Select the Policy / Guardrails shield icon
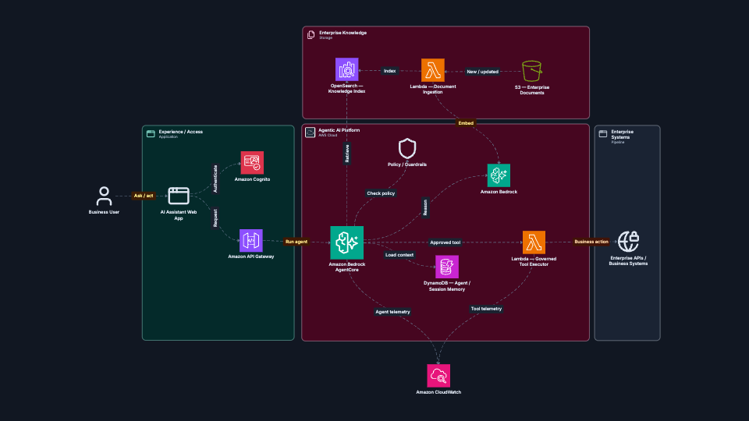The image size is (749, 421). (x=407, y=148)
